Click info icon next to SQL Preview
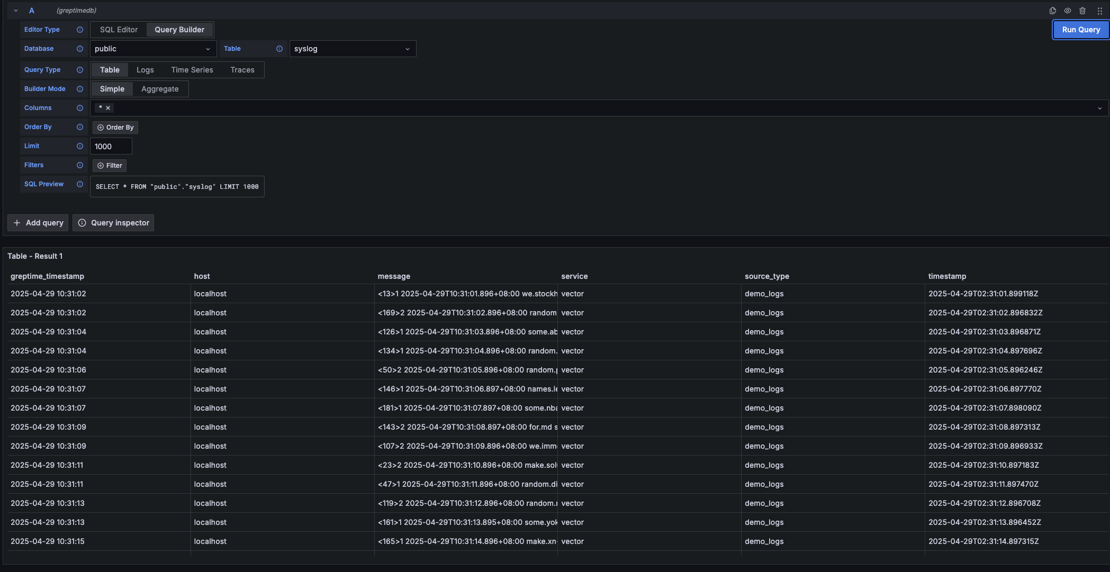 pos(80,184)
